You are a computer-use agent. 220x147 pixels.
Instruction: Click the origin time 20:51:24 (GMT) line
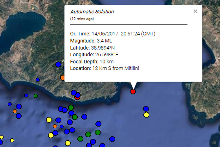[x=113, y=34]
